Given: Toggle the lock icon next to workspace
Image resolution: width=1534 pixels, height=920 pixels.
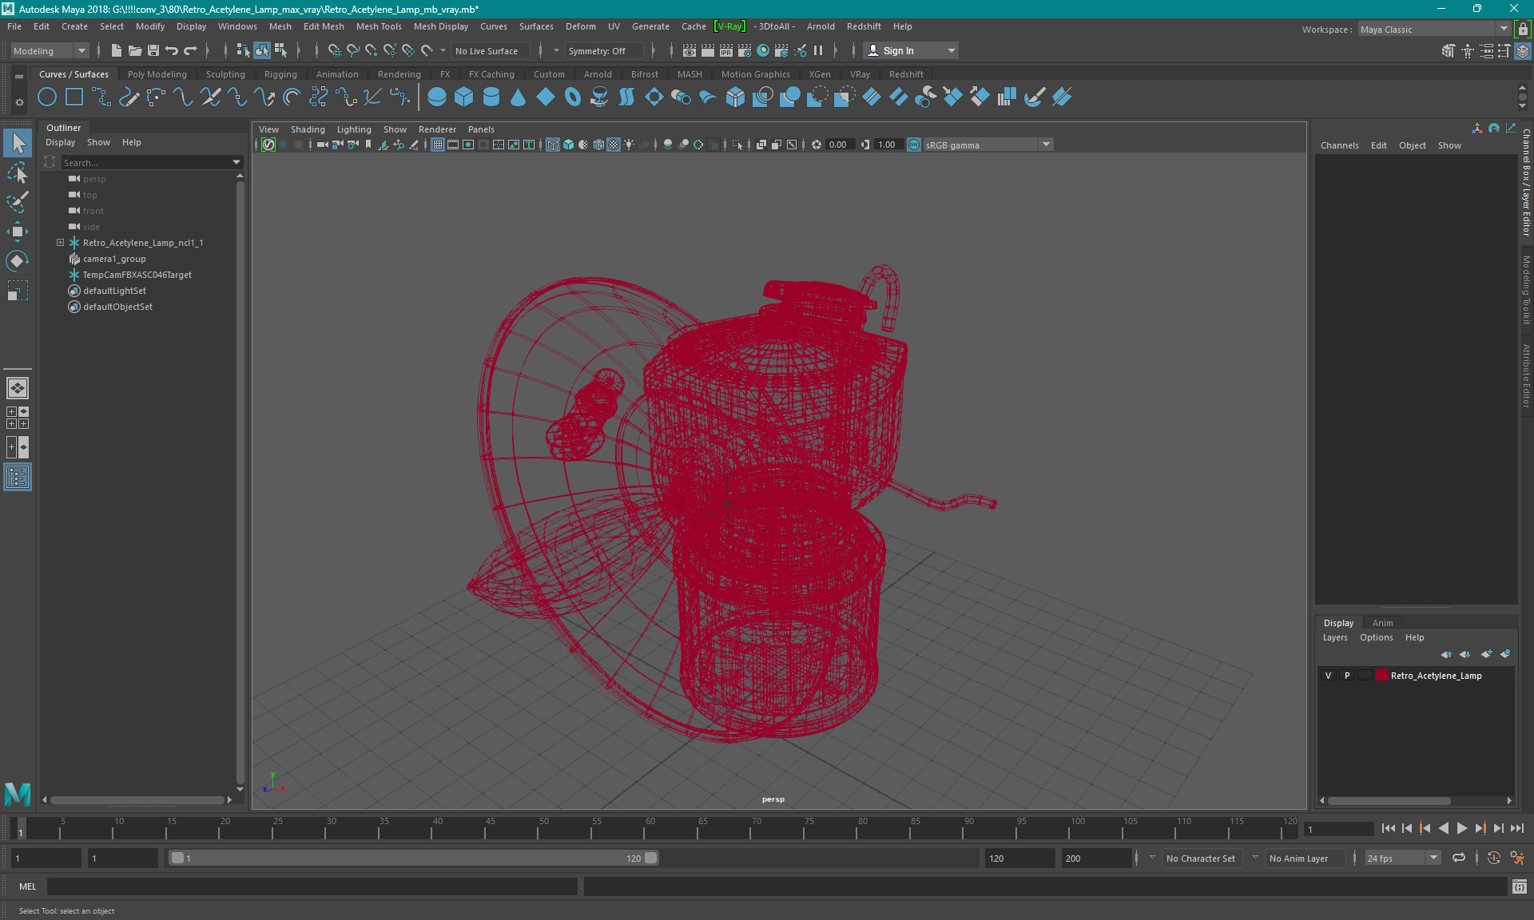Looking at the screenshot, I should (1523, 30).
